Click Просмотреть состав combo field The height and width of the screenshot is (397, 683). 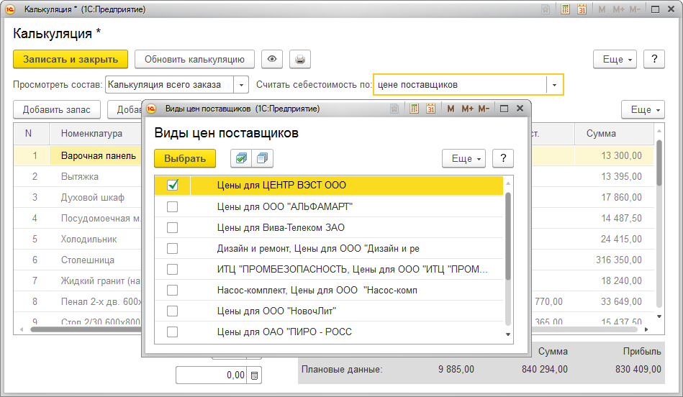tap(170, 85)
